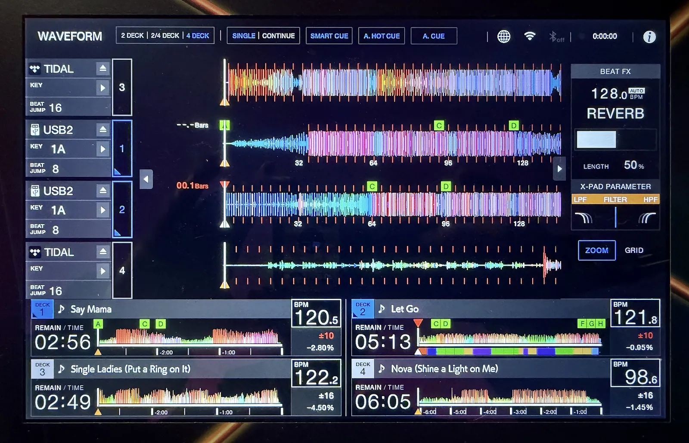Screen dimensions: 689x443
Task: Toggle REMAIN / TIME on deck 1
Action: click(x=59, y=328)
